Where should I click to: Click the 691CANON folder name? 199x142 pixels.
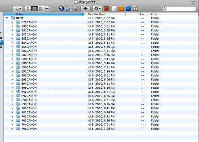pos(29,71)
